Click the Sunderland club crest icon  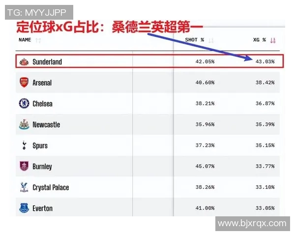(24, 62)
